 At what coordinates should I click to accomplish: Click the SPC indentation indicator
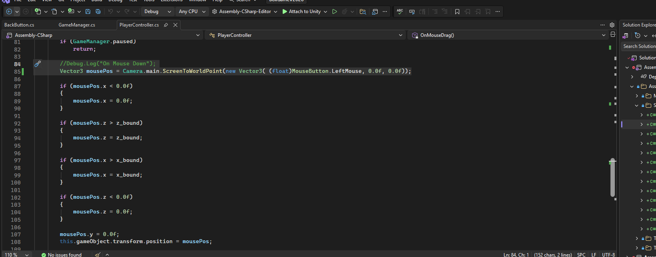click(581, 255)
